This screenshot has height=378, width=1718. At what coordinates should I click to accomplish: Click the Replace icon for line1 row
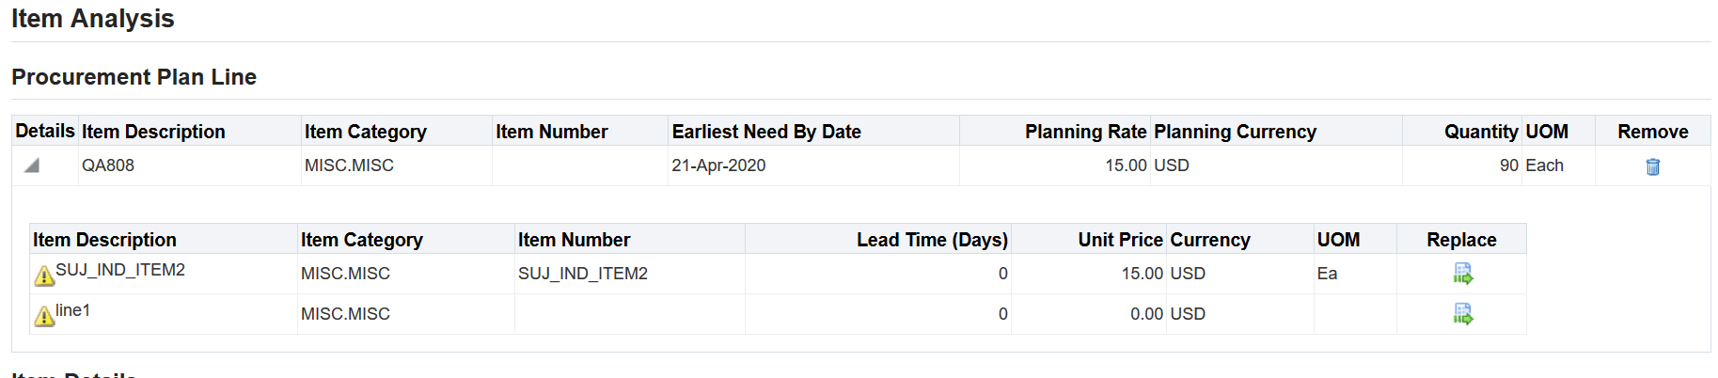click(1462, 314)
